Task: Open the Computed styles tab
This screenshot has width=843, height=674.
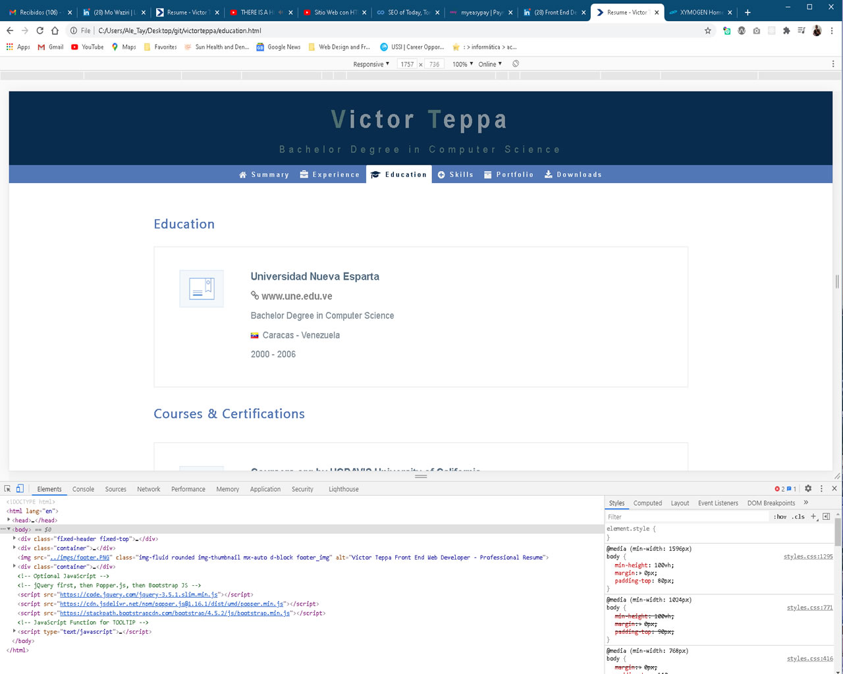Action: coord(647,503)
